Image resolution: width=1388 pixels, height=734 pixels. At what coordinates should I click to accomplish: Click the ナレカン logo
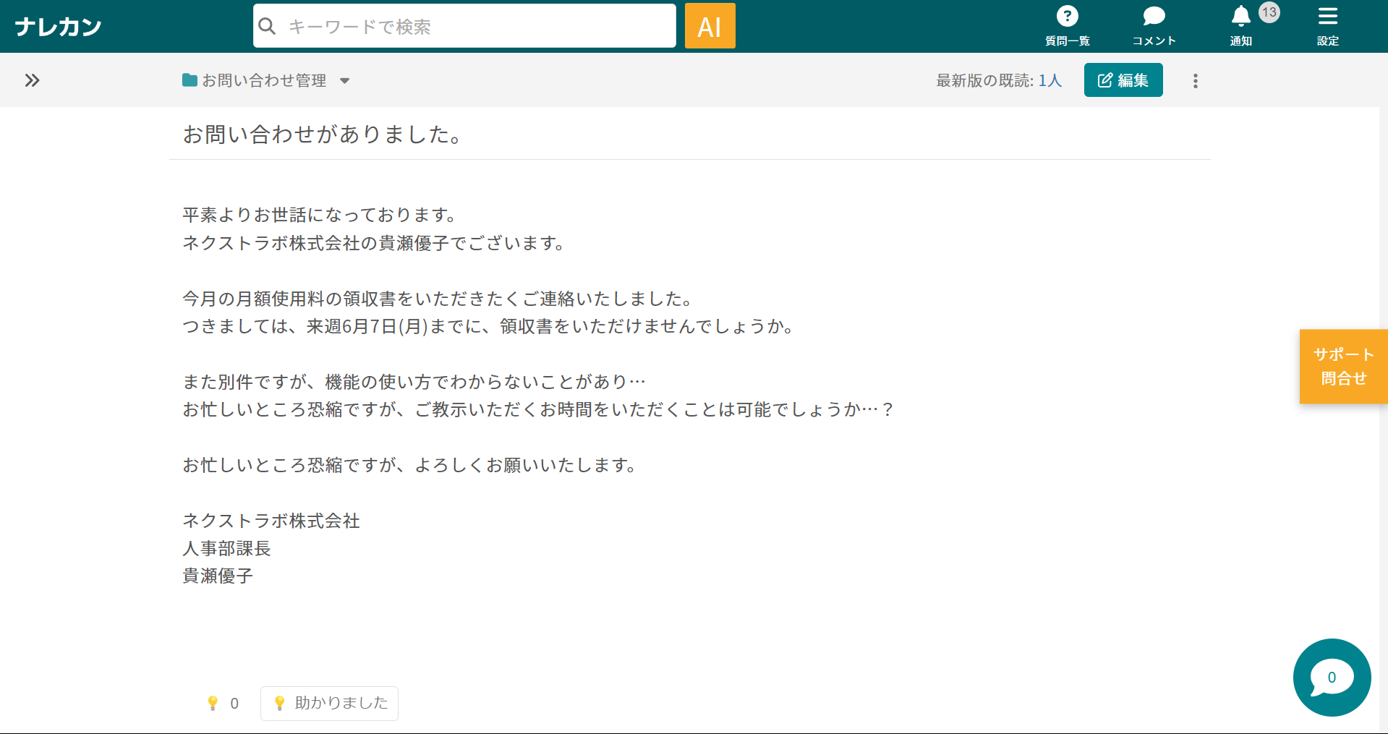click(58, 27)
